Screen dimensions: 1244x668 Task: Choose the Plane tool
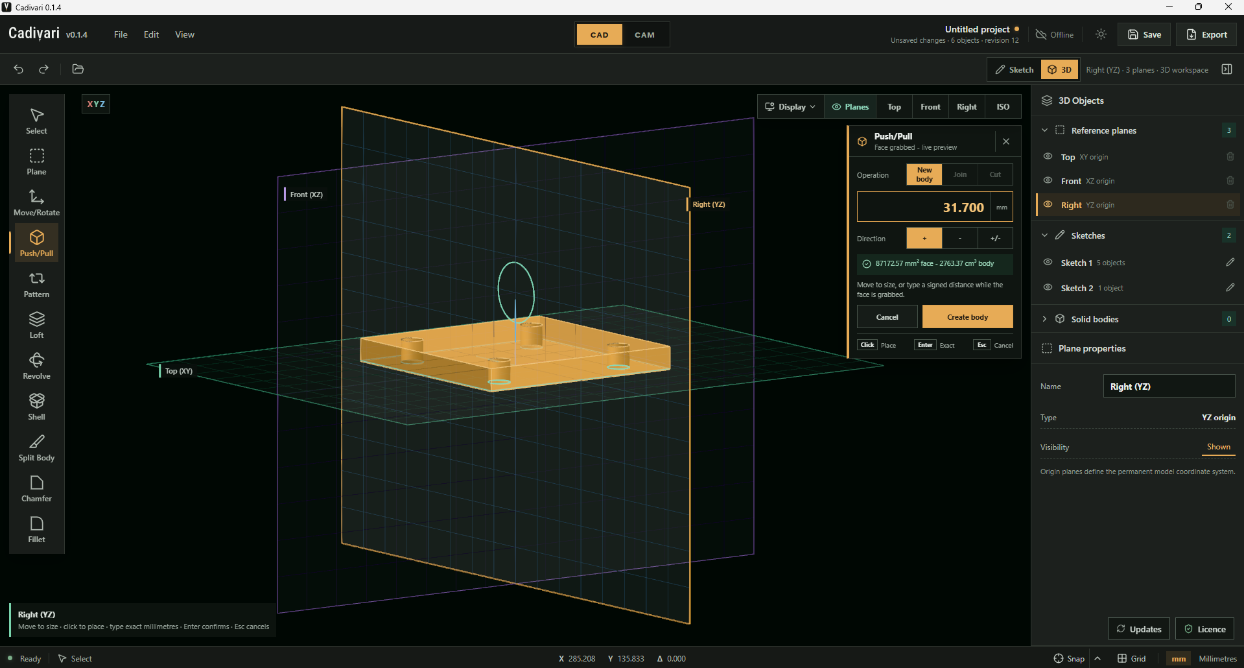click(37, 162)
